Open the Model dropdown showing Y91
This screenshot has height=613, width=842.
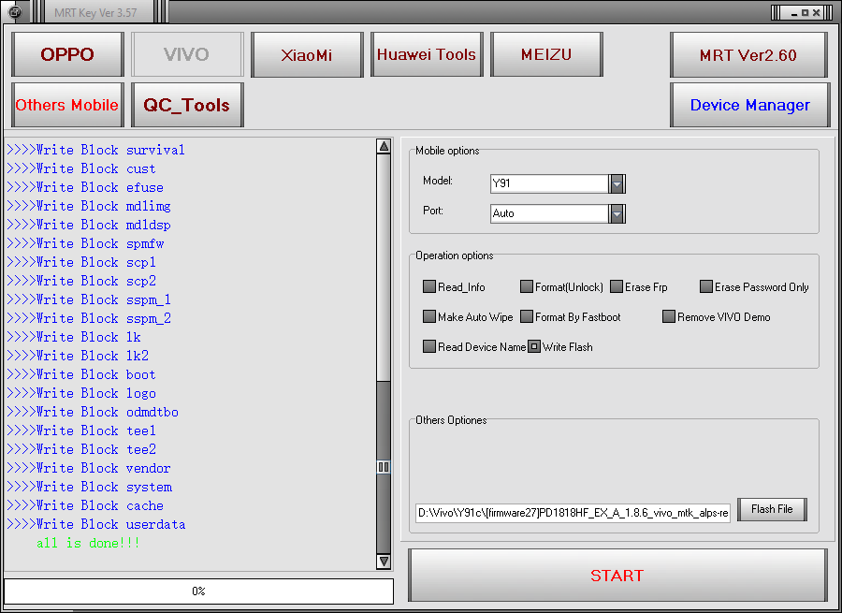617,183
